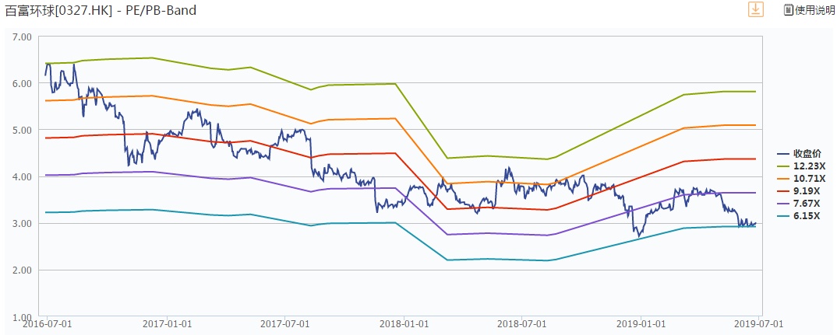Viewport: 837px width, 335px height.
Task: Click the 2017-07-01 x-axis date label
Action: tap(282, 324)
